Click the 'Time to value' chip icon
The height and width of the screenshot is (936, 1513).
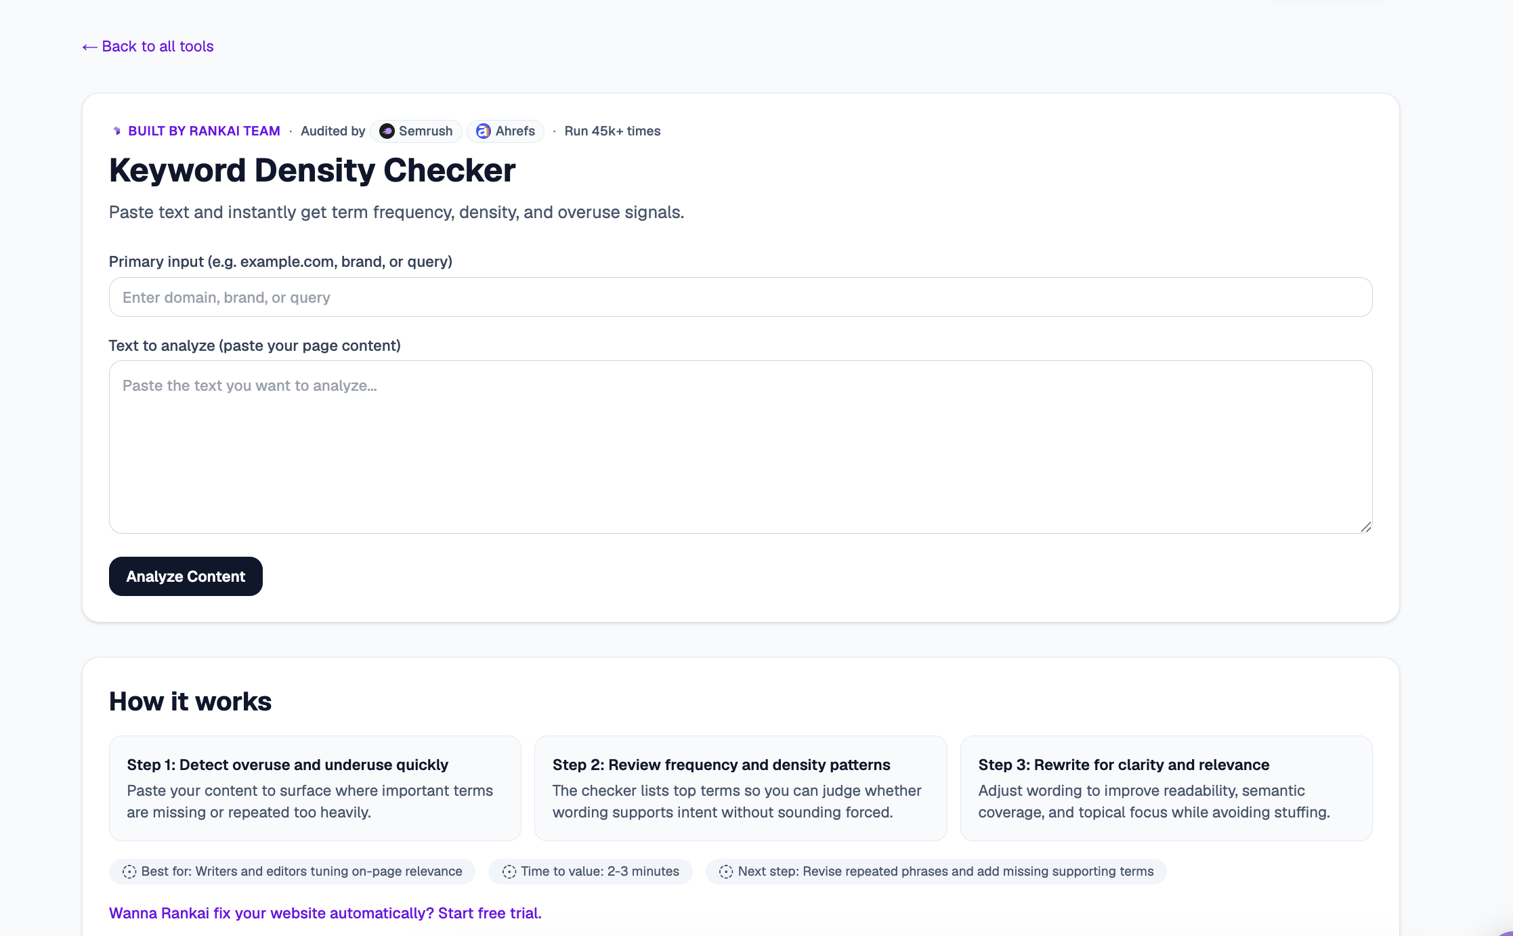click(509, 872)
